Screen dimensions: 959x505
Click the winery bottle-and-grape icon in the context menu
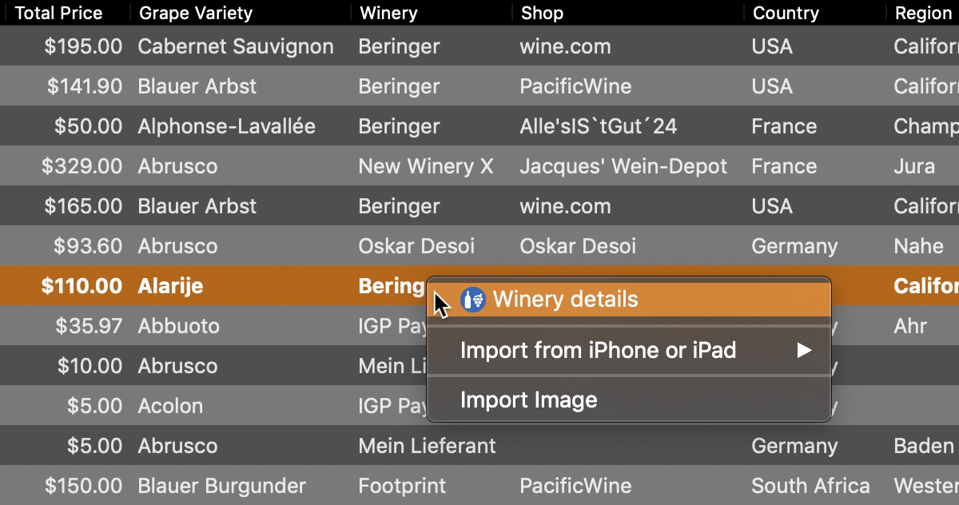[474, 300]
